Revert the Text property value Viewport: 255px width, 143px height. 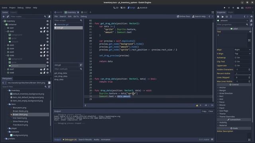[x=250, y=32]
